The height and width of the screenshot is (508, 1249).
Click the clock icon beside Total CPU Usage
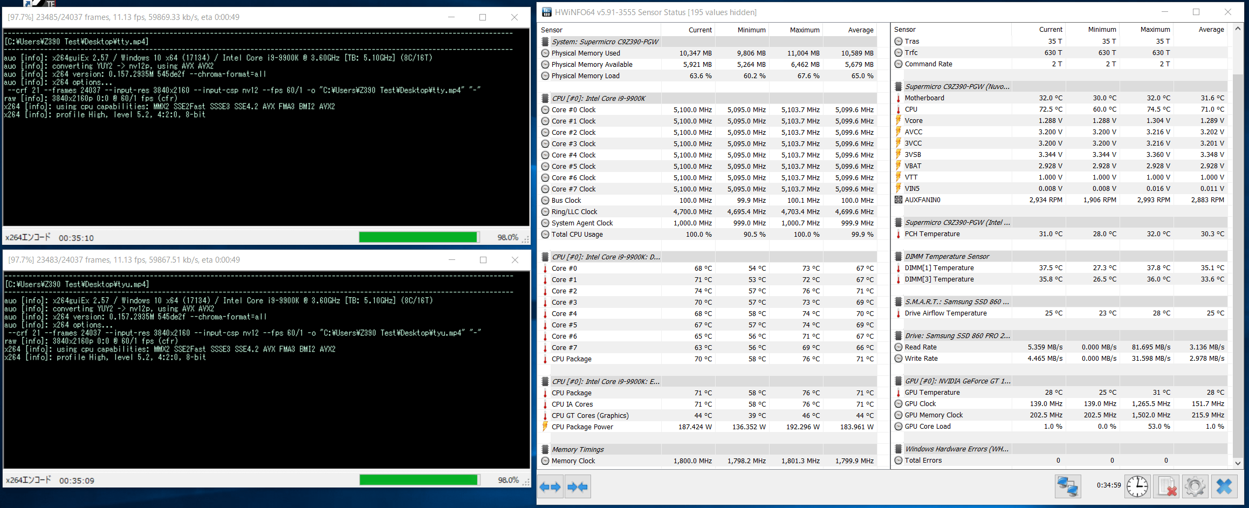[545, 234]
